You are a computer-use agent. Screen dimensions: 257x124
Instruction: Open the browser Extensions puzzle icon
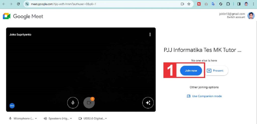click(x=228, y=4)
